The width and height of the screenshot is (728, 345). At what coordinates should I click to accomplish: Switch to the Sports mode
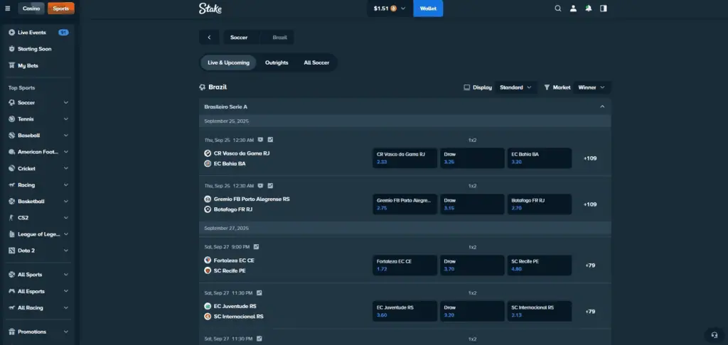coord(60,9)
